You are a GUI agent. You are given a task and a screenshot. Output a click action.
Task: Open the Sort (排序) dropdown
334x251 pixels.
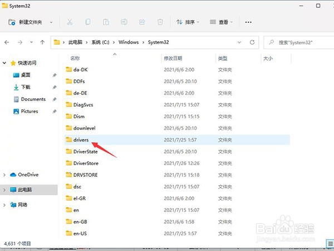pyautogui.click(x=188, y=22)
